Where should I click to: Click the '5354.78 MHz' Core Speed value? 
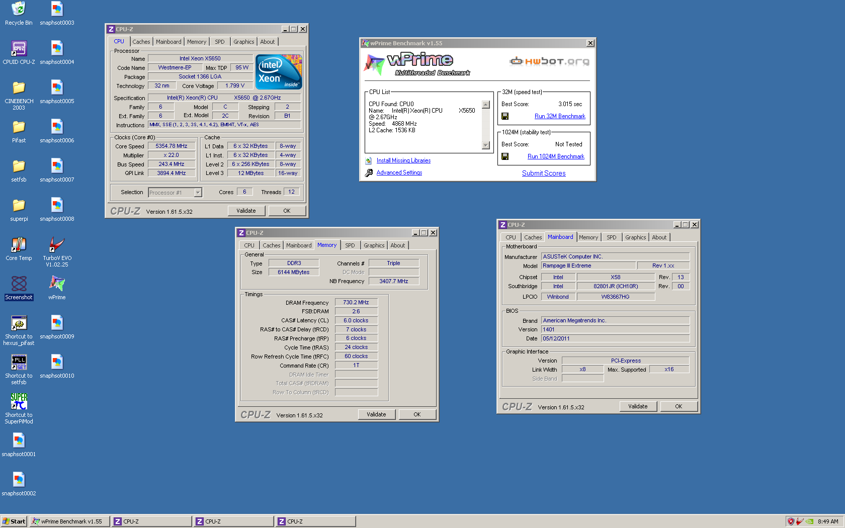pyautogui.click(x=171, y=146)
